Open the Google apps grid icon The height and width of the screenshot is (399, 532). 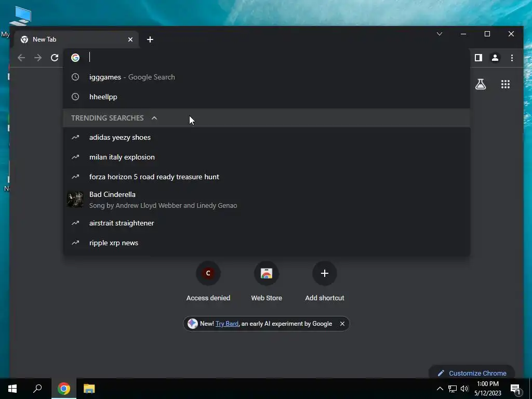coord(506,84)
